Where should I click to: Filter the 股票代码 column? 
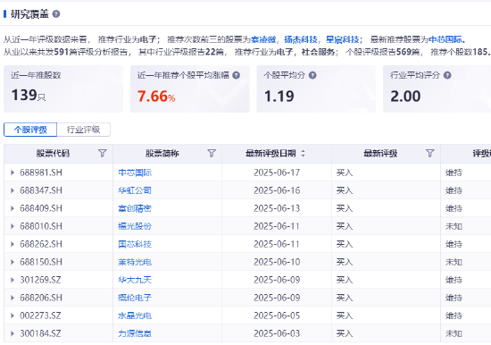point(103,154)
